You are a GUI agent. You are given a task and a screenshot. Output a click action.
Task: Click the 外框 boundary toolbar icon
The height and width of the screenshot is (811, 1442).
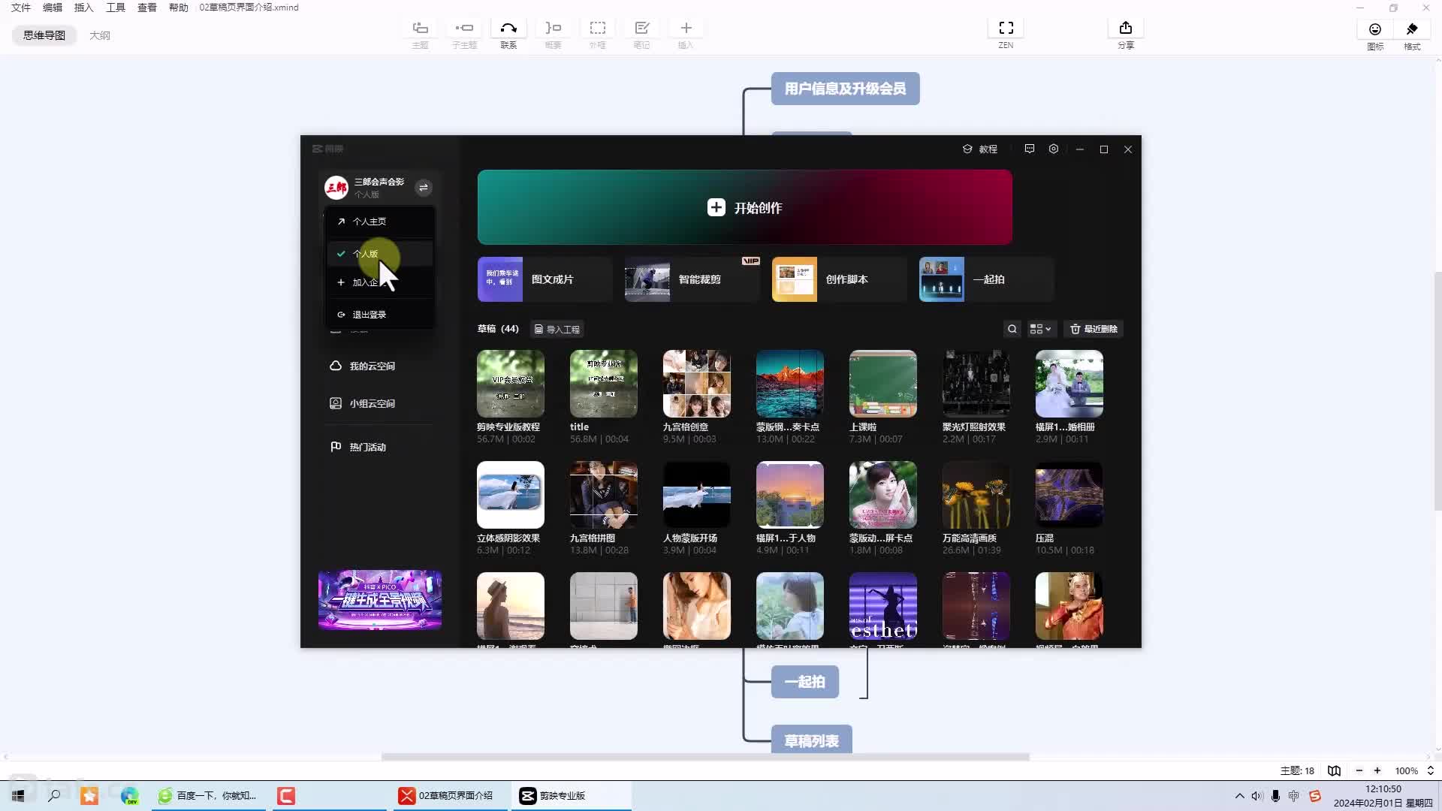tap(597, 28)
